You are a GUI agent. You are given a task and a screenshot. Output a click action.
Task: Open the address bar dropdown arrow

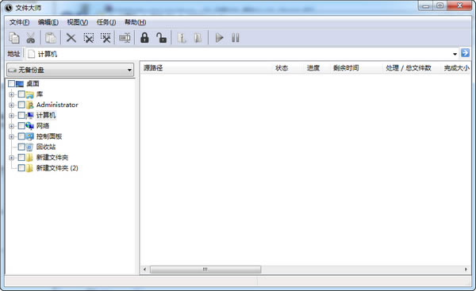click(455, 54)
